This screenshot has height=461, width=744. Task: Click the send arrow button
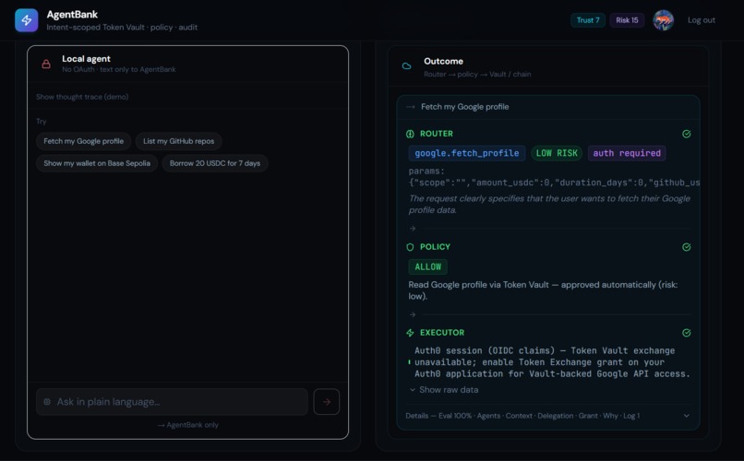[x=327, y=402]
